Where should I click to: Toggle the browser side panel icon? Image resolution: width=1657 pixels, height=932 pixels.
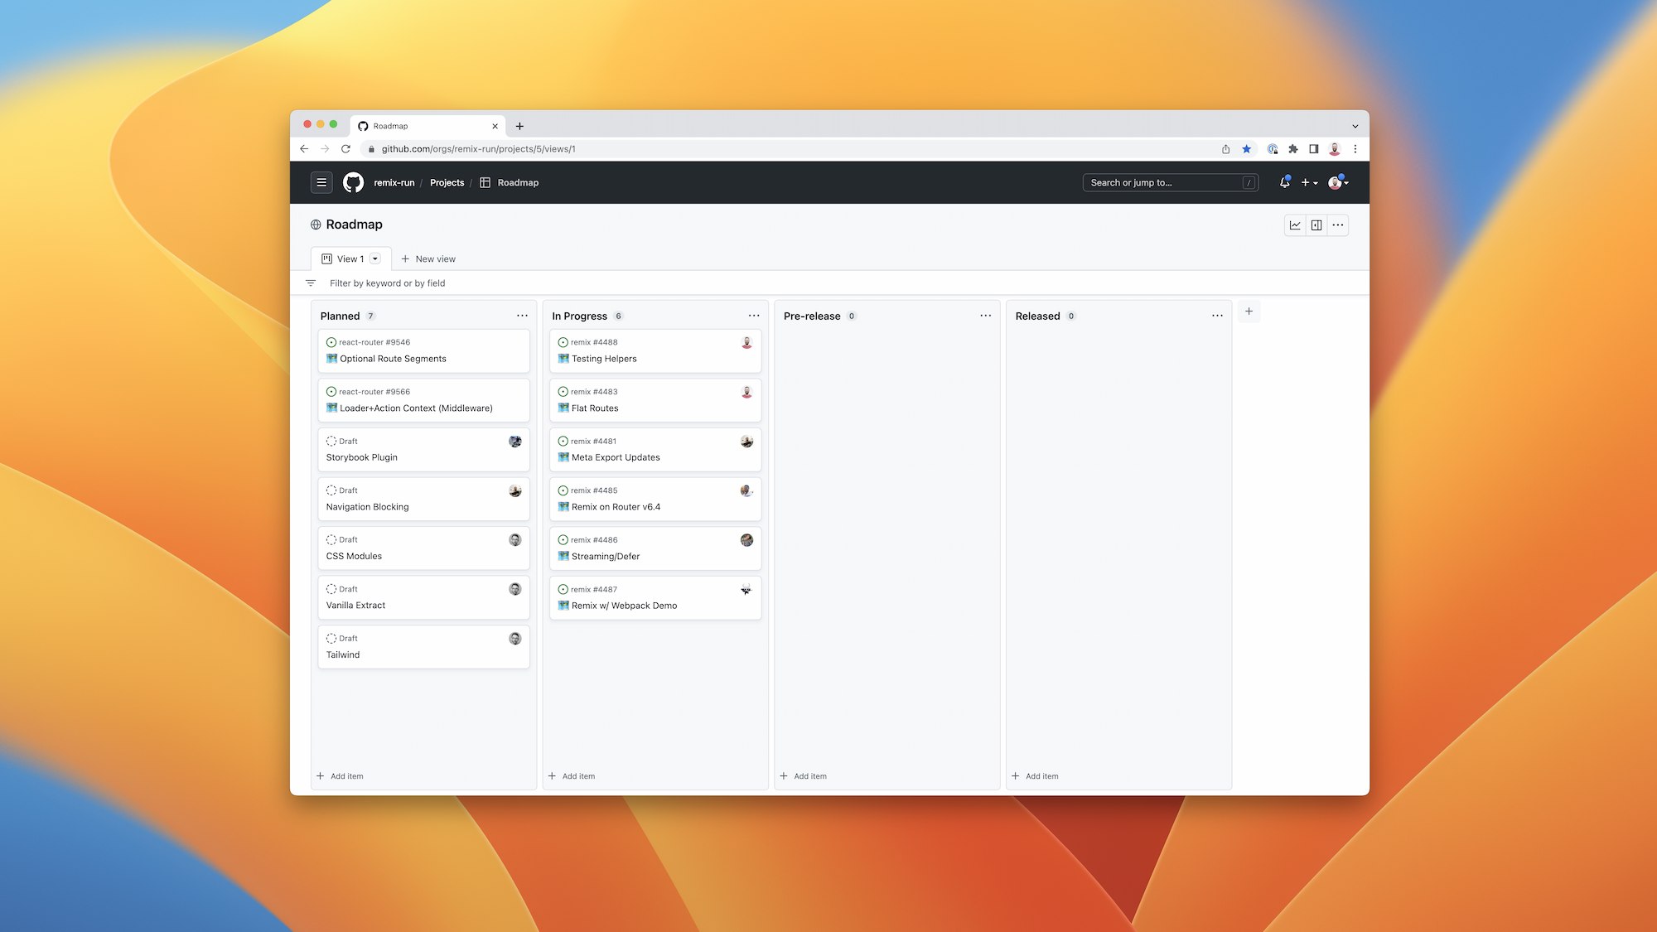(x=1313, y=149)
